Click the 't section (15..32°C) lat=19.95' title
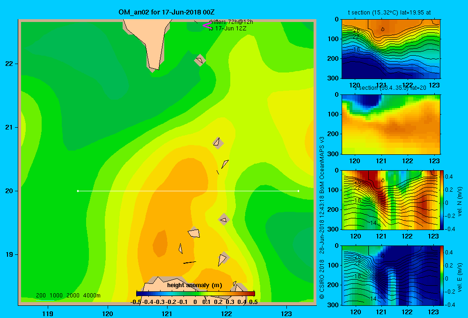The height and width of the screenshot is (318, 468). coord(389,13)
